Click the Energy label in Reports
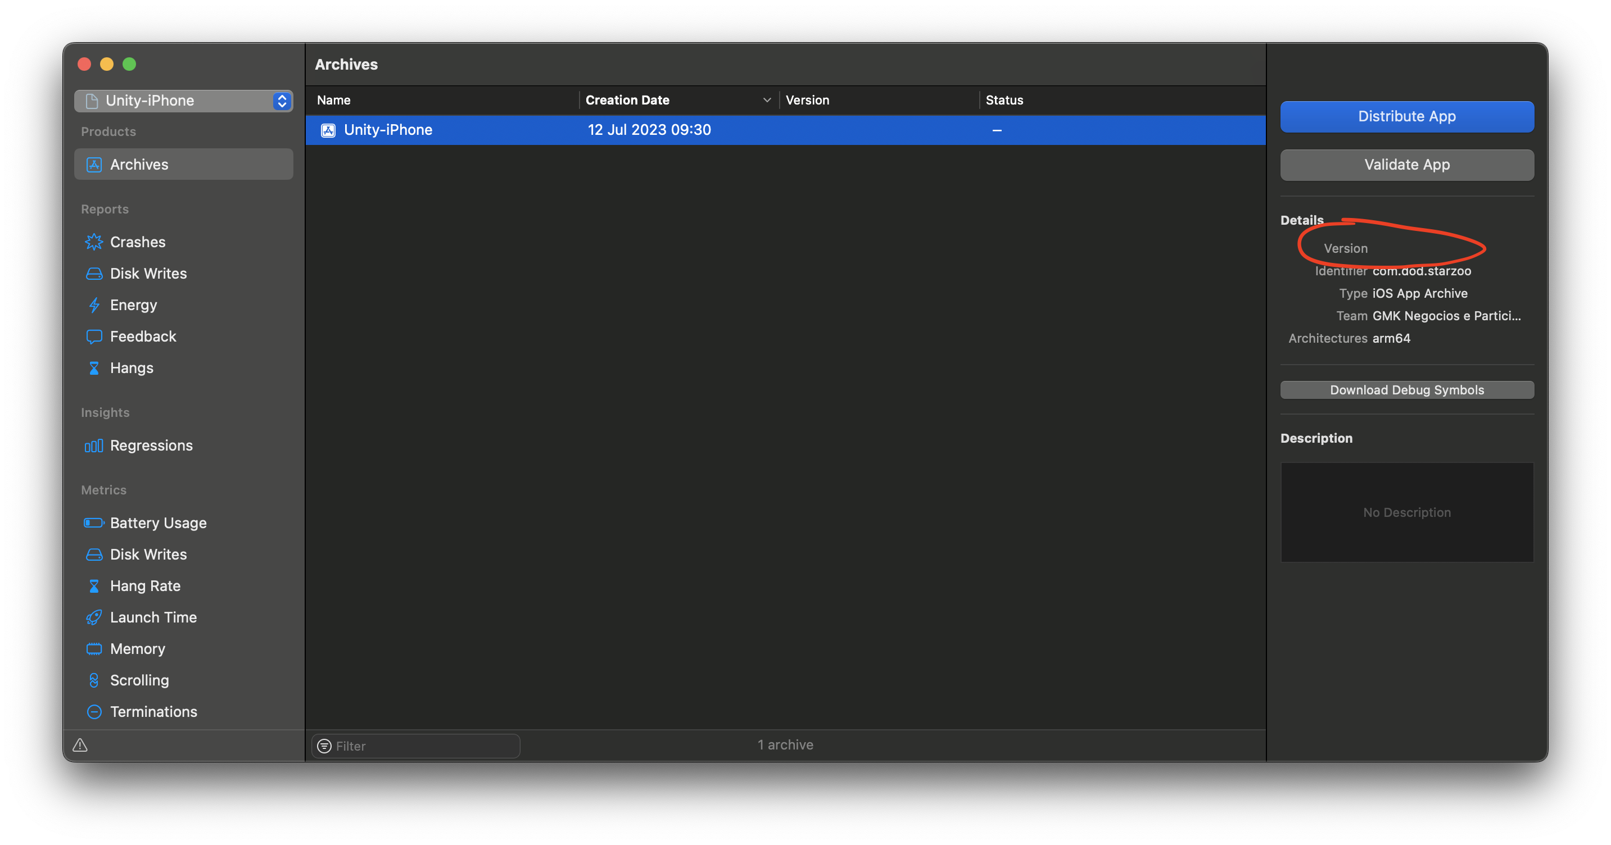This screenshot has width=1611, height=845. 133,305
